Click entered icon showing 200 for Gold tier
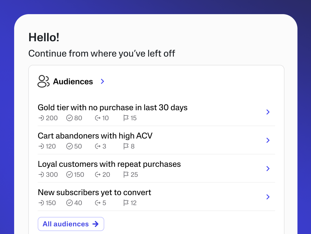 coord(41,118)
